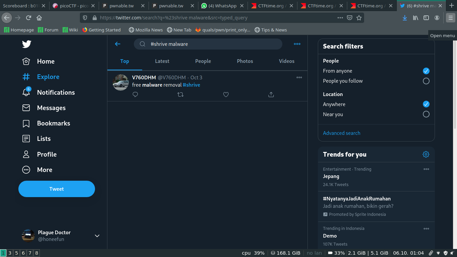Open the Firefox library icon

416,18
